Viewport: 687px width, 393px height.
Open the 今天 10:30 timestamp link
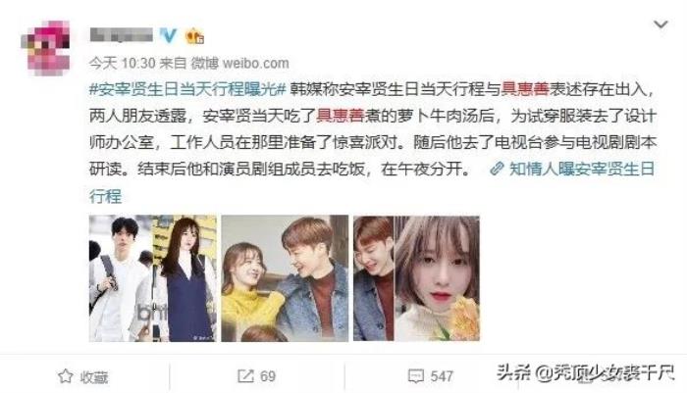[123, 63]
